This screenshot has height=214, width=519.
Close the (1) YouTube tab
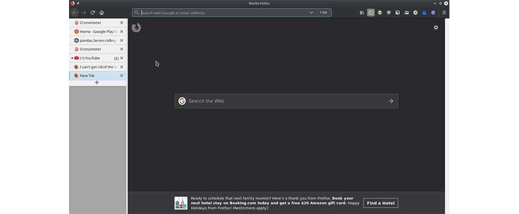coord(121,58)
